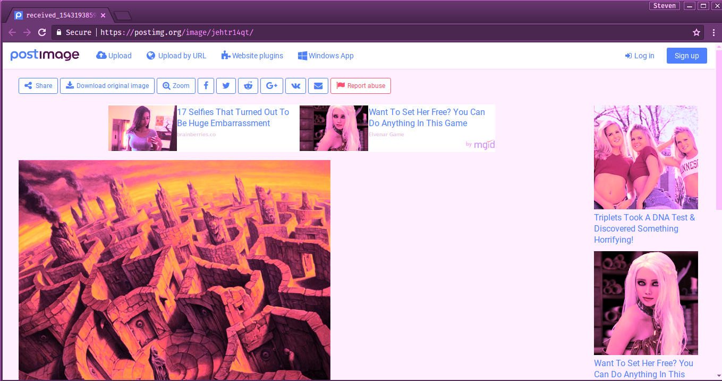Viewport: 722px width, 381px height.
Task: Click the share nodes icon
Action: point(28,86)
